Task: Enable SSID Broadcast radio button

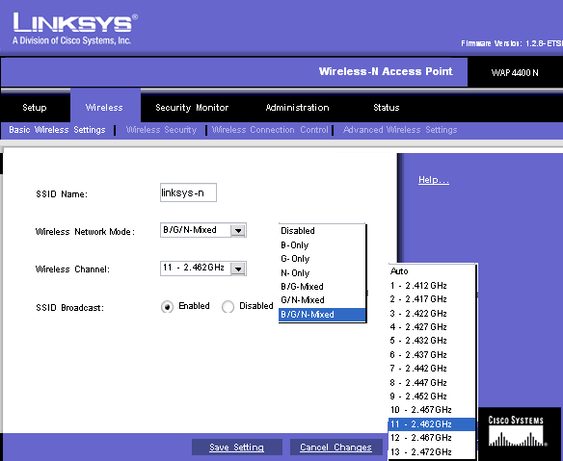Action: [x=167, y=307]
